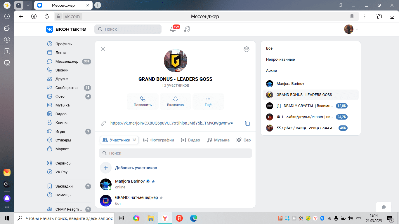Open browser history clock icon in sidebar
The height and width of the screenshot is (224, 399).
[x=7, y=17]
